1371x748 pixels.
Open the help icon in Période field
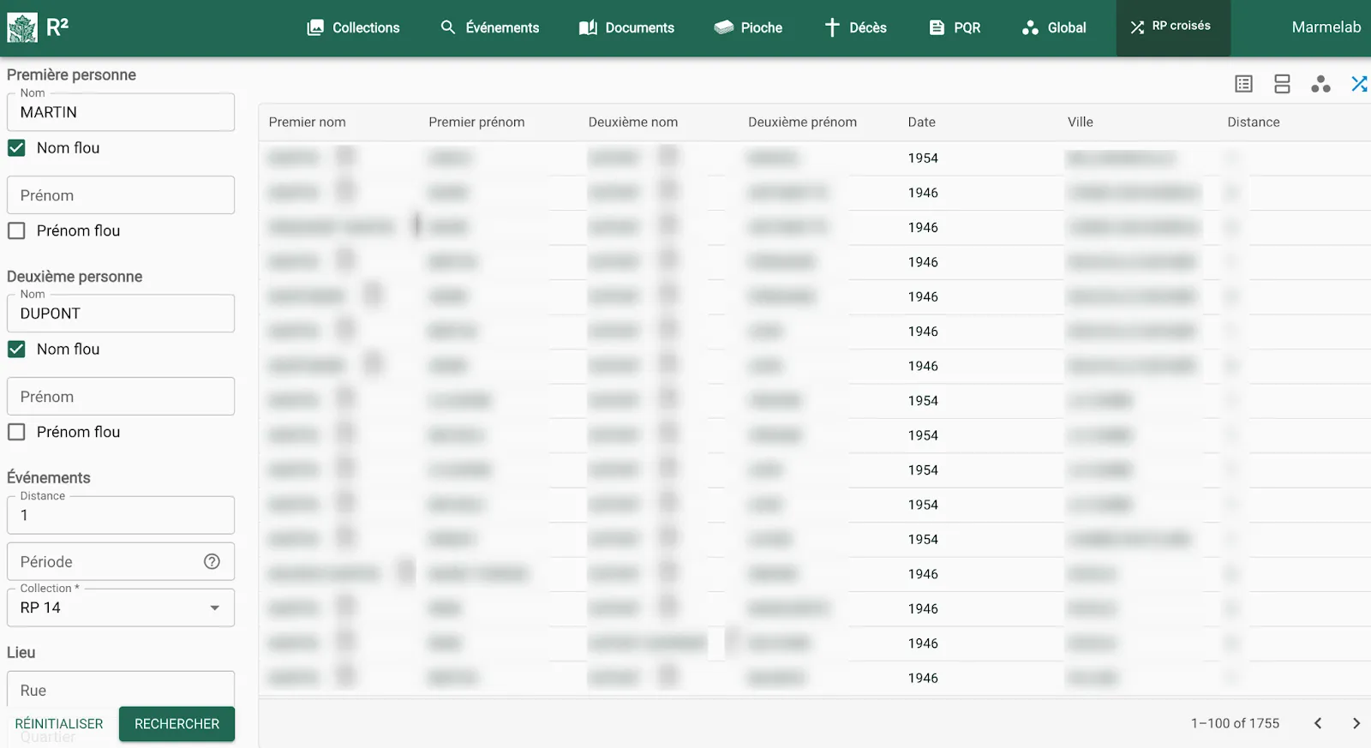pyautogui.click(x=212, y=561)
